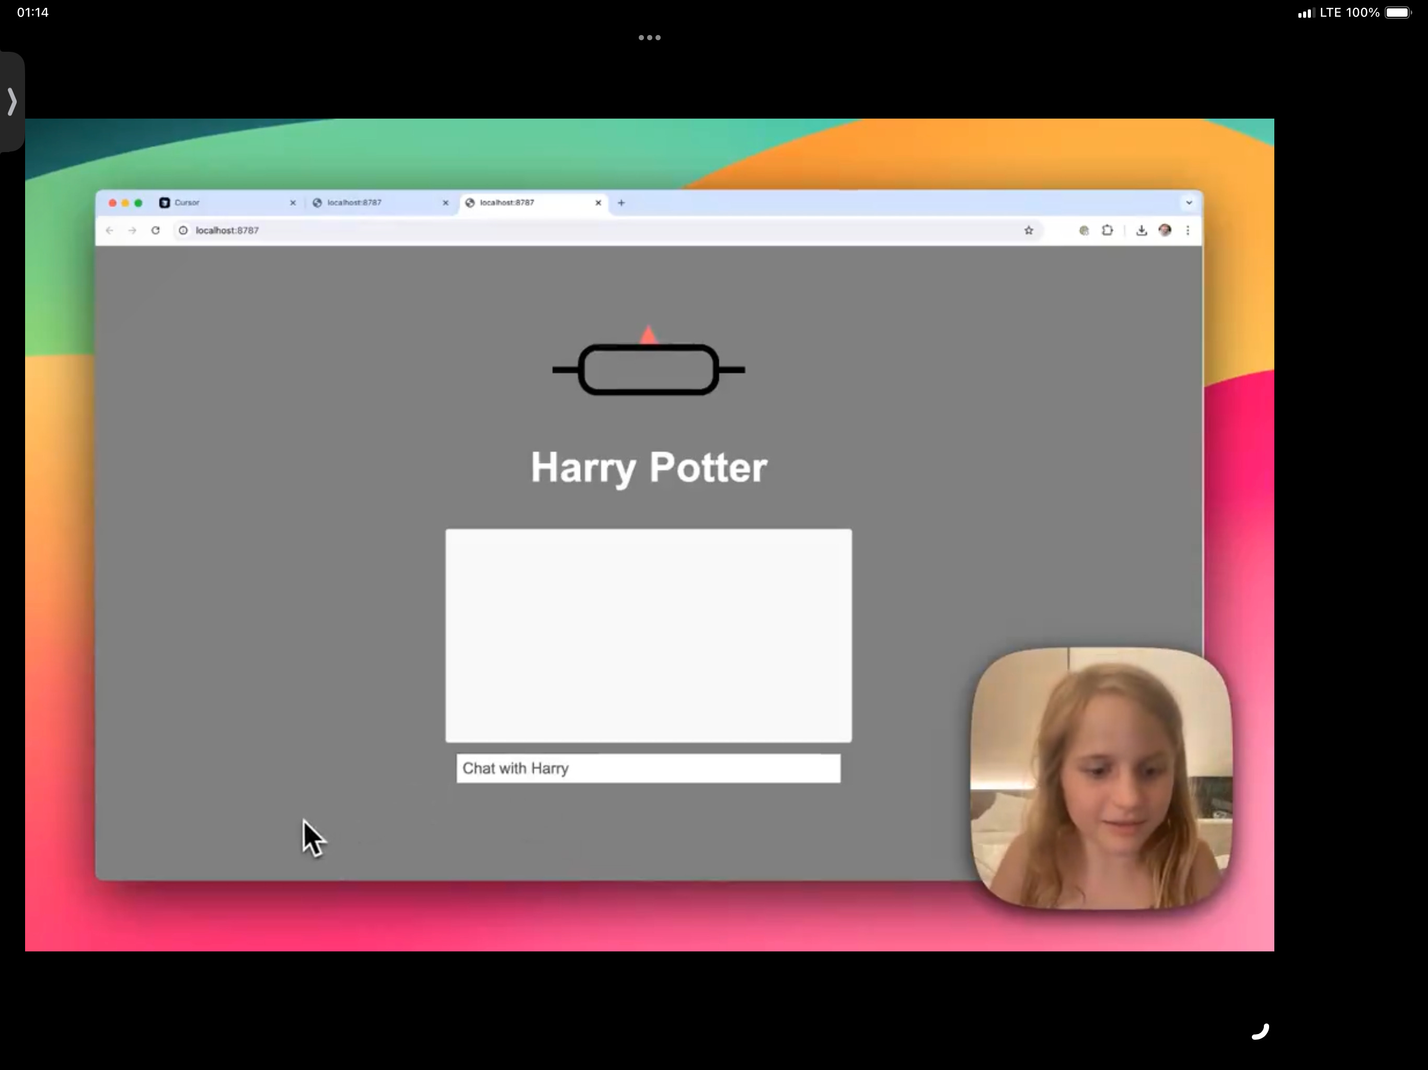Show browser downloads
The image size is (1428, 1070).
point(1142,230)
